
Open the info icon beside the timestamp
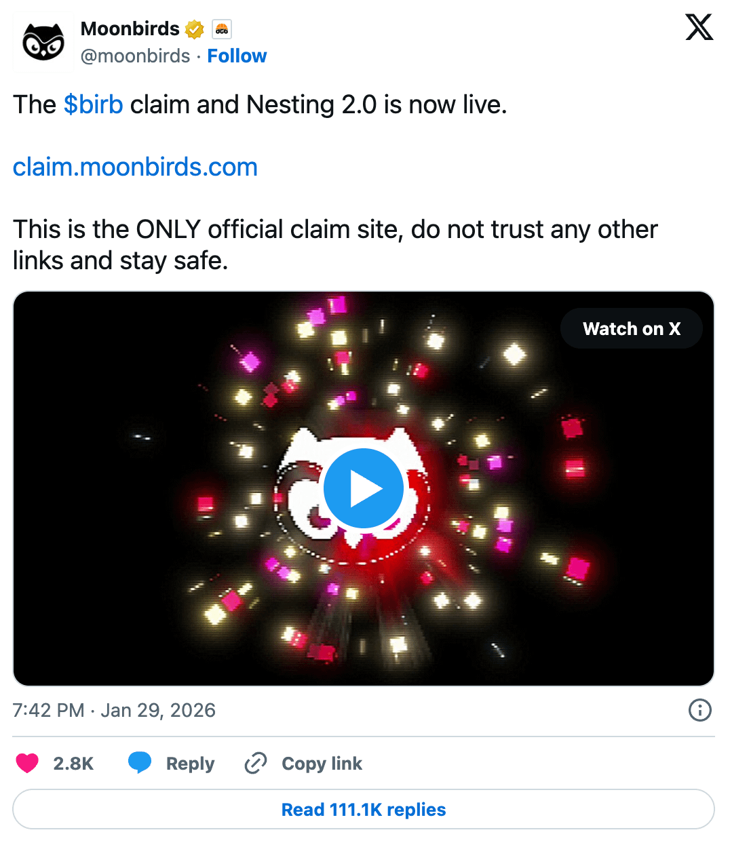(x=699, y=710)
